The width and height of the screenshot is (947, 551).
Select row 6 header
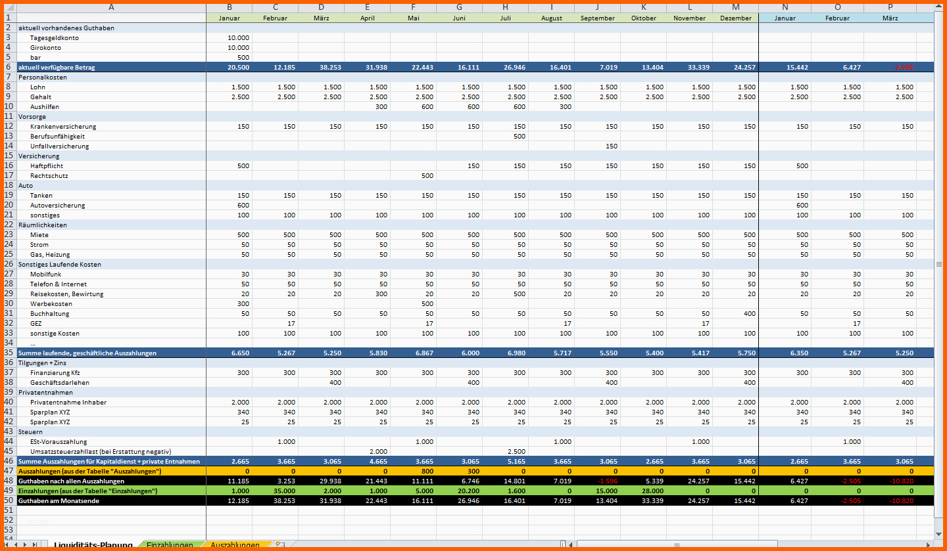[9, 67]
